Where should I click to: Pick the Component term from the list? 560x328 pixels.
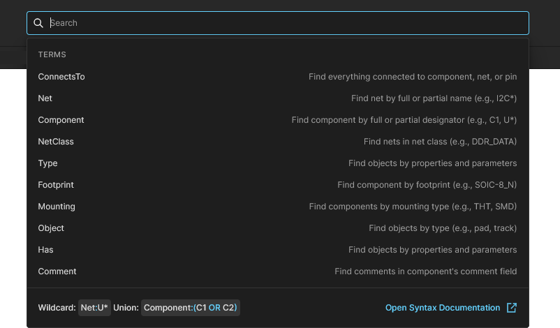click(x=277, y=120)
